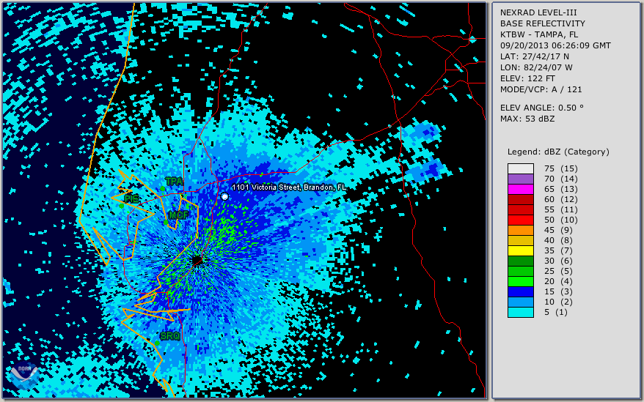
Task: Click the MAX: 53 dBZ reading
Action: [527, 119]
